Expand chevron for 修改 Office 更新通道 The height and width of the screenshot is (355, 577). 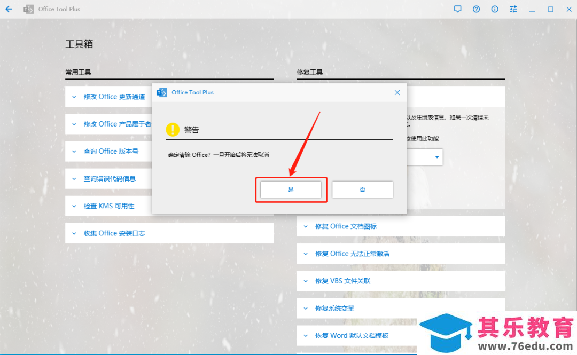(74, 97)
